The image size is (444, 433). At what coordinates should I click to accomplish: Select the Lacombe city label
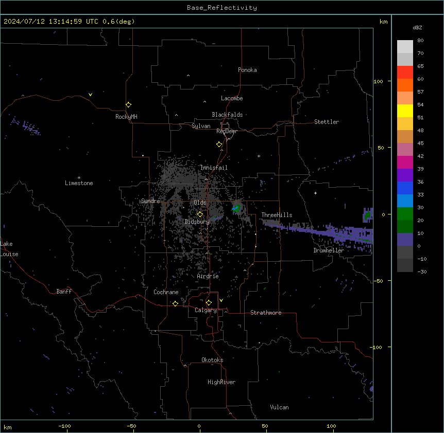232,98
